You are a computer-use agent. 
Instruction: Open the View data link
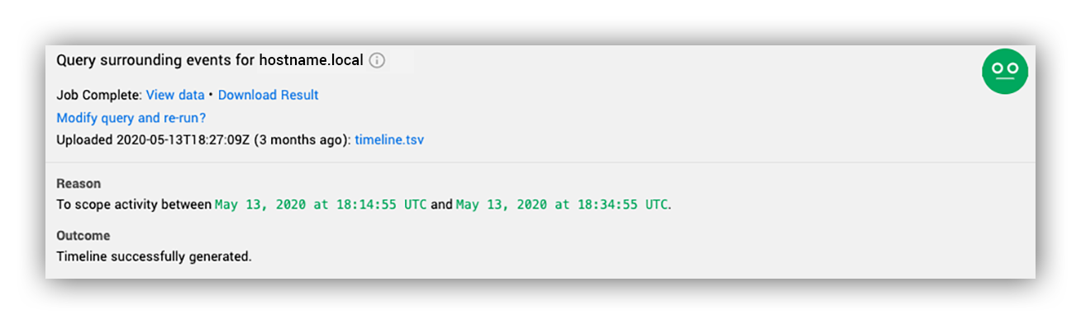click(x=175, y=95)
